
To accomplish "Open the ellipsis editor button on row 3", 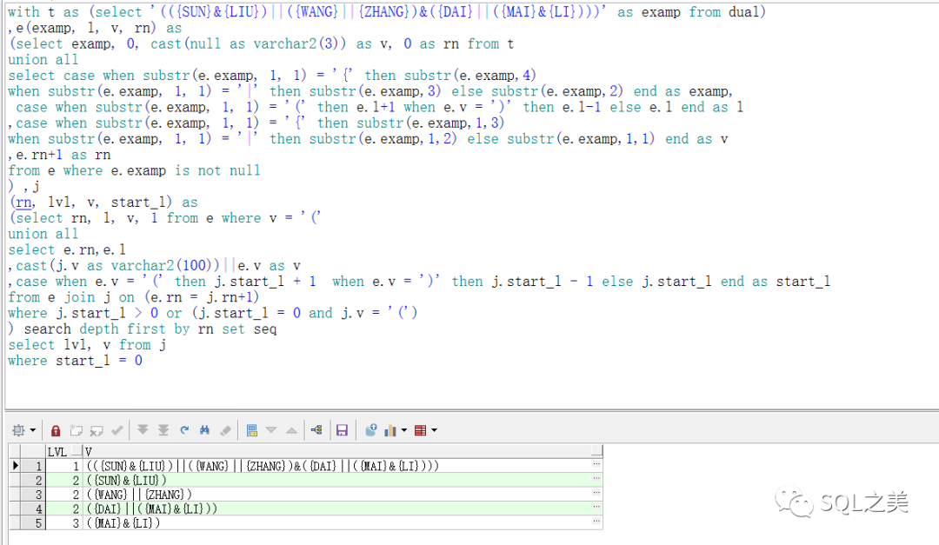I will coord(596,494).
